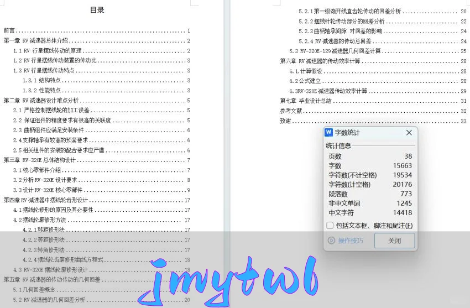Select the 段落数 value 773
470x308 pixels.
[406, 194]
